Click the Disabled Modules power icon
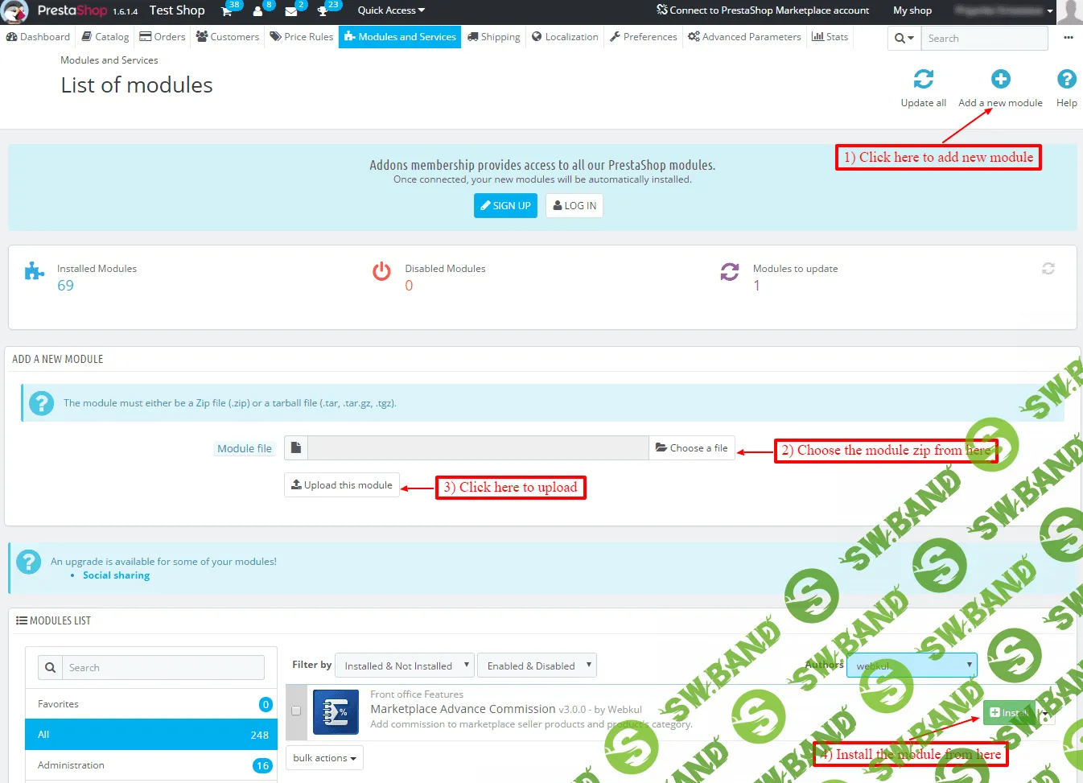Image resolution: width=1083 pixels, height=783 pixels. coord(381,271)
